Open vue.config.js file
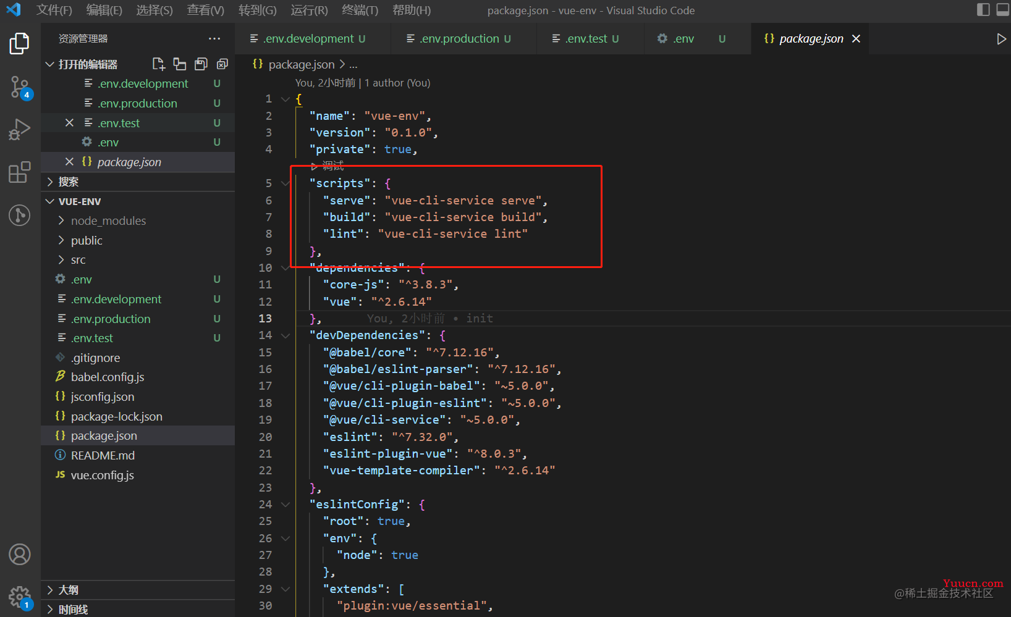 pos(138,475)
